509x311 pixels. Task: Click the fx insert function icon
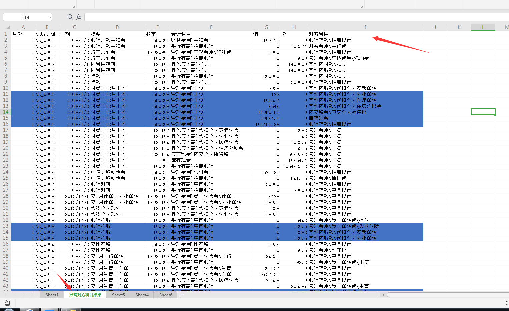79,17
